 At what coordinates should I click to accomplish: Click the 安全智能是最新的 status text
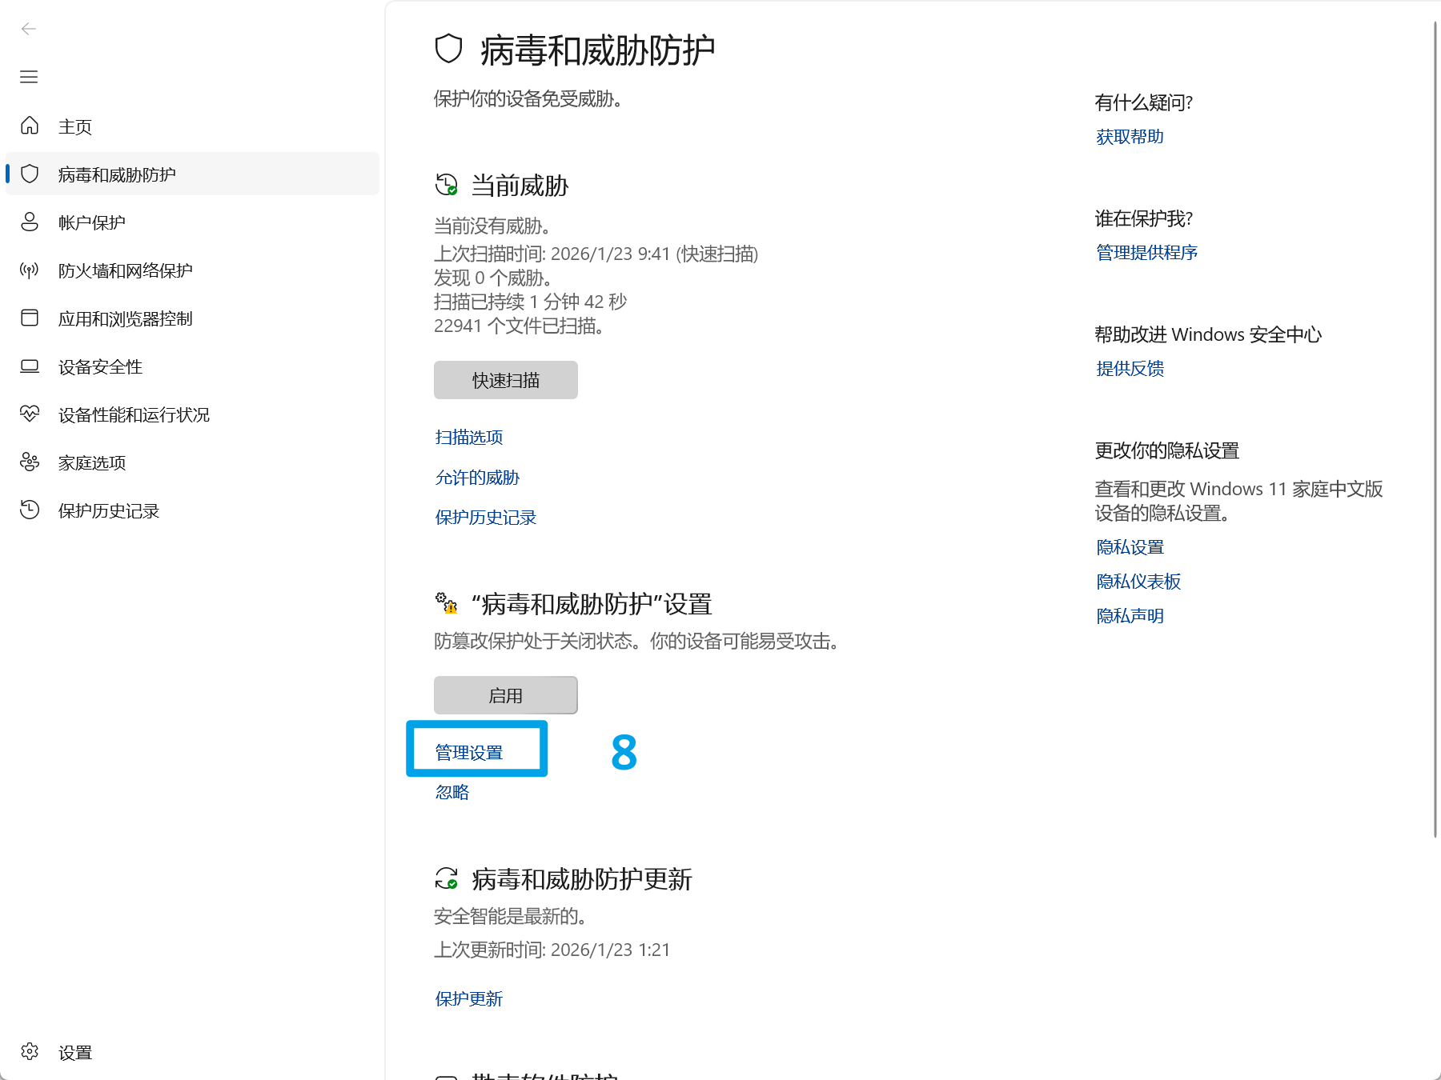pos(510,915)
